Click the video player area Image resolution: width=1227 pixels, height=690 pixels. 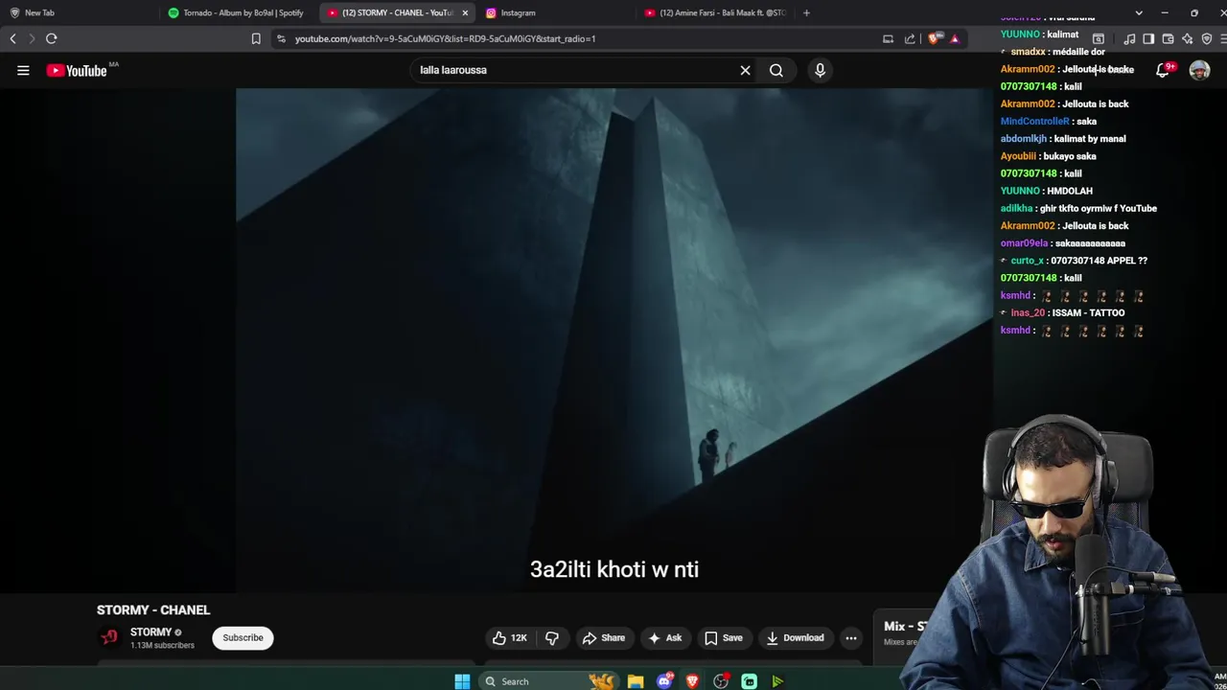point(613,340)
